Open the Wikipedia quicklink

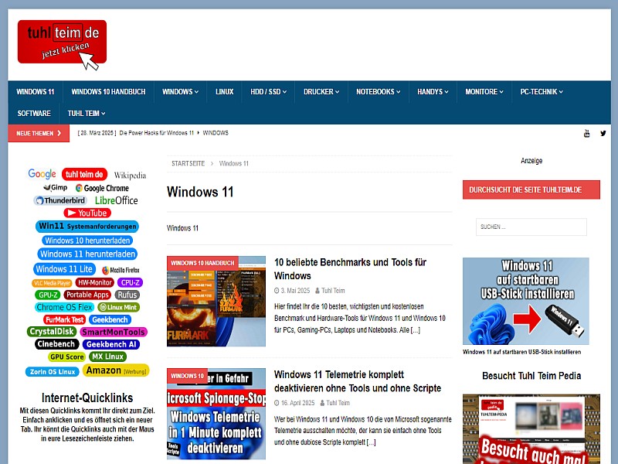pos(130,176)
